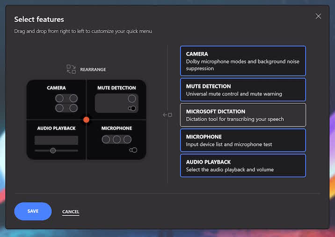Viewport: 335px width, 237px height.
Task: Choose the Camera feature card
Action: click(x=243, y=61)
